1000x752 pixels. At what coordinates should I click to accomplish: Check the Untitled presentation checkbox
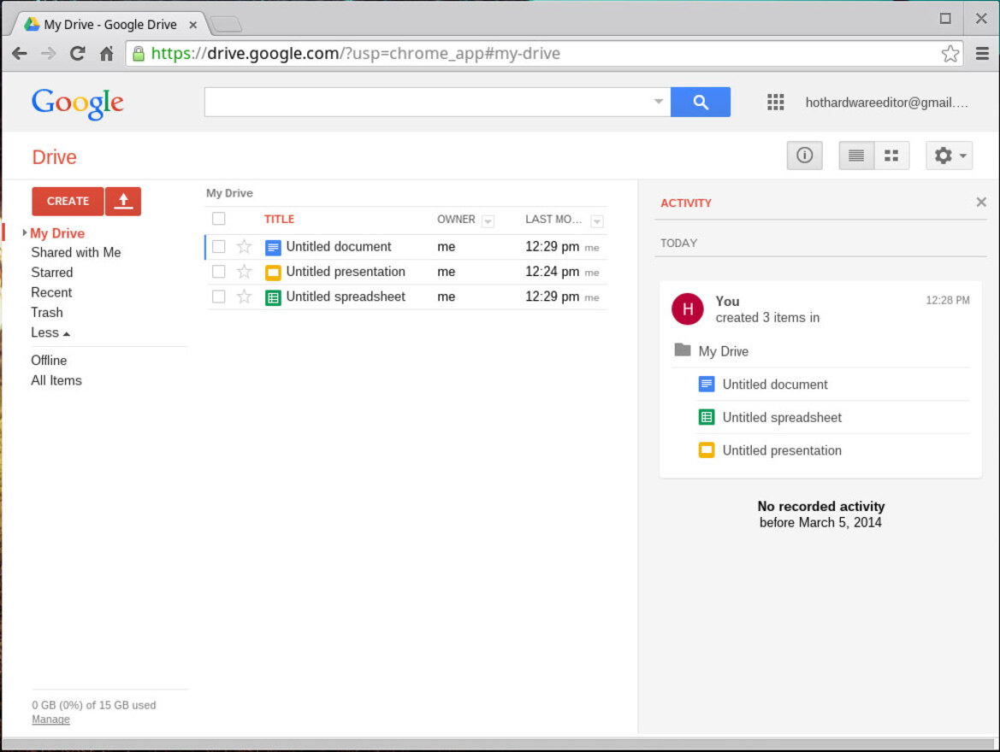coord(219,272)
